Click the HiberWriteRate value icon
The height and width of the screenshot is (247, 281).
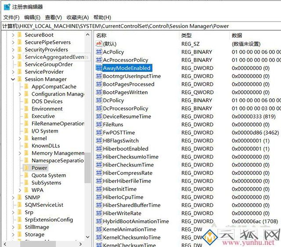(x=99, y=213)
